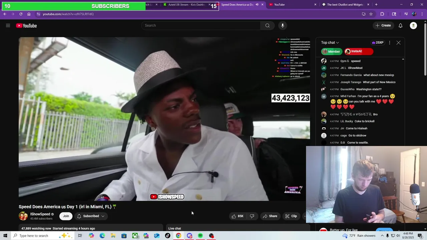Close the ChatBot and Widgets tab
The height and width of the screenshot is (240, 427).
pyautogui.click(x=368, y=5)
